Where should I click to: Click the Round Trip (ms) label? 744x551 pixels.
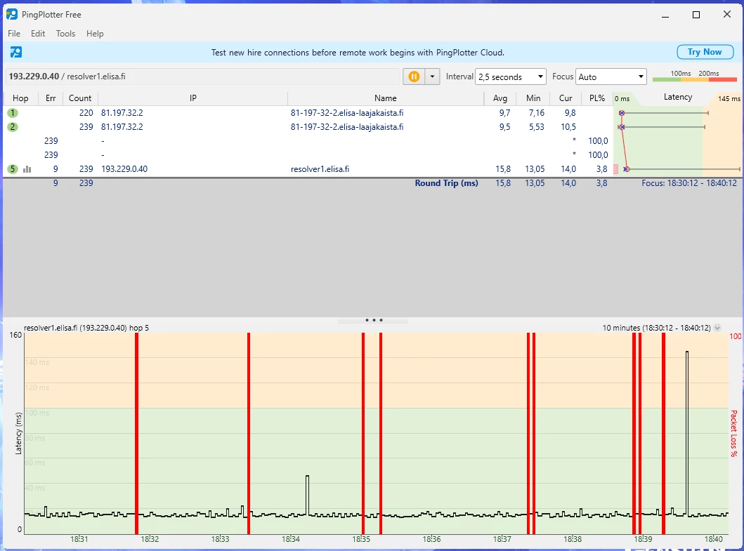pos(447,183)
